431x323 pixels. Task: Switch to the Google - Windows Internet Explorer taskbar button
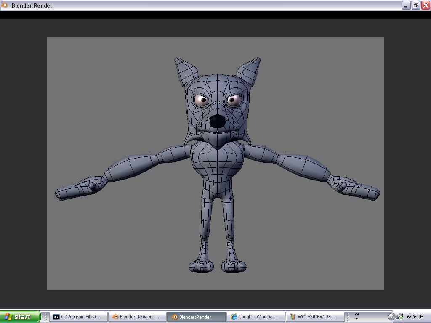[x=255, y=317]
